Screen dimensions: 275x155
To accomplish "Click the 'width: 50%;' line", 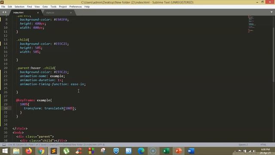I will [30, 52].
